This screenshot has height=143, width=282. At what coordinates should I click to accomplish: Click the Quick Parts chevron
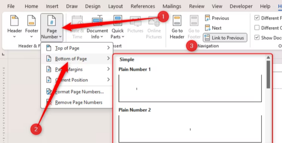click(x=123, y=37)
